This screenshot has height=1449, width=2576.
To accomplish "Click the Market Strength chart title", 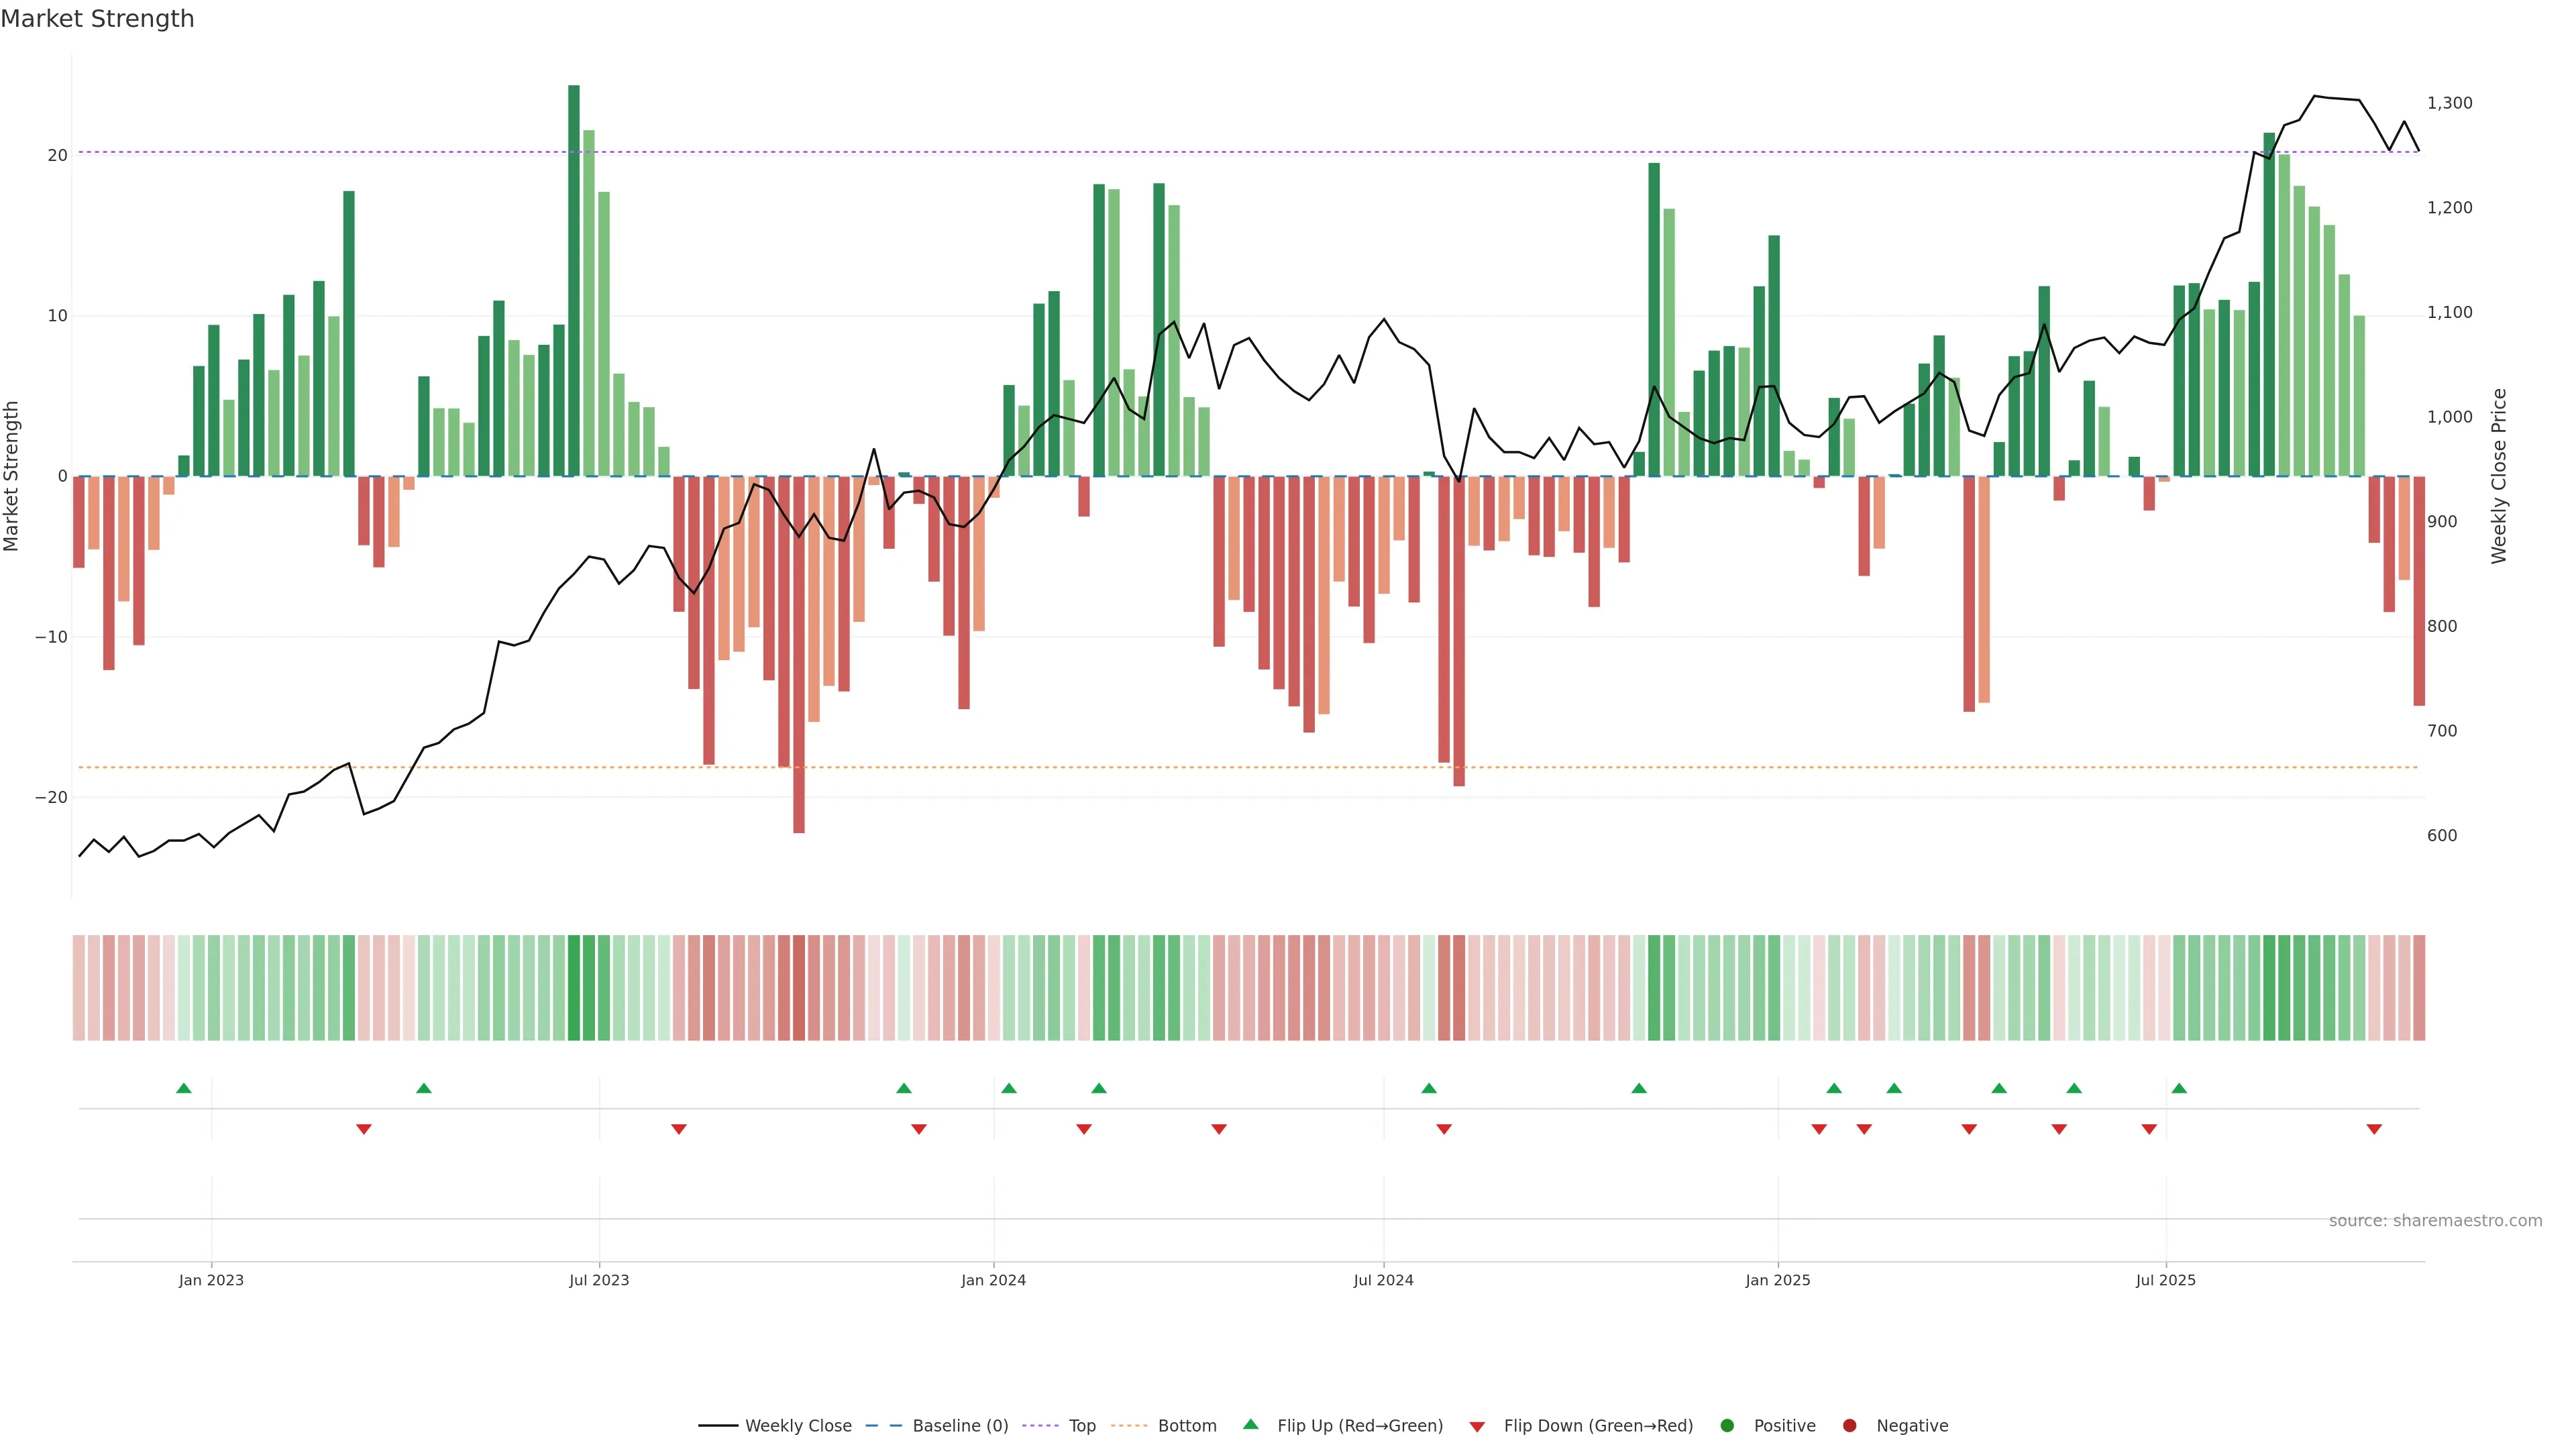I will pos(97,19).
